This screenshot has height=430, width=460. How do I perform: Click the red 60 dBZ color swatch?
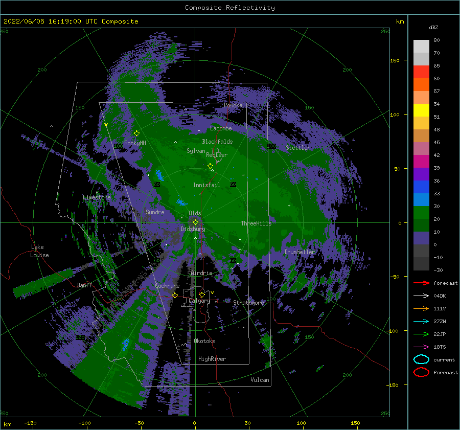point(421,72)
